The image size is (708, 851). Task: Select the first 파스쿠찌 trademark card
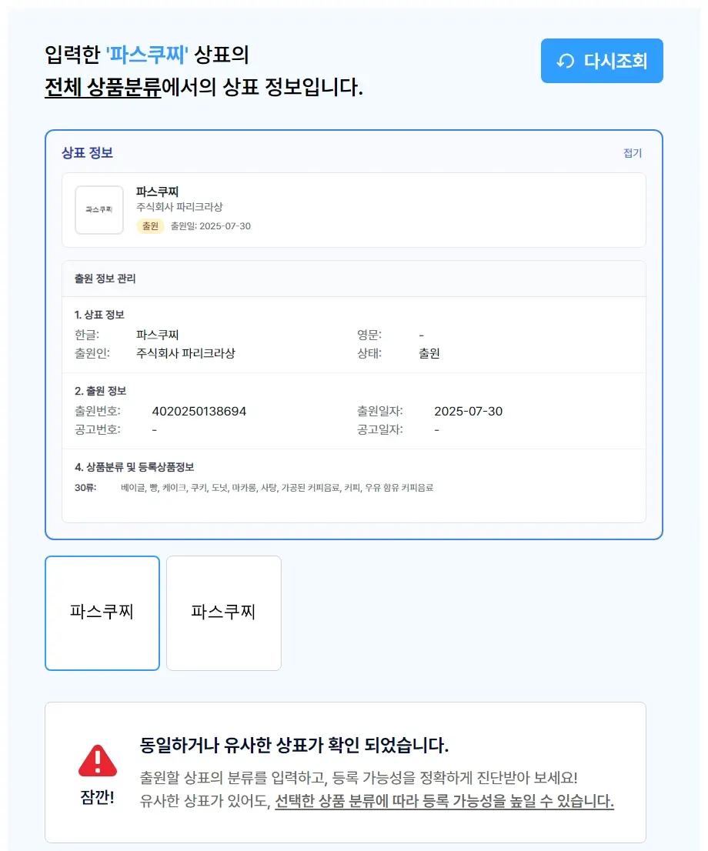pyautogui.click(x=102, y=612)
